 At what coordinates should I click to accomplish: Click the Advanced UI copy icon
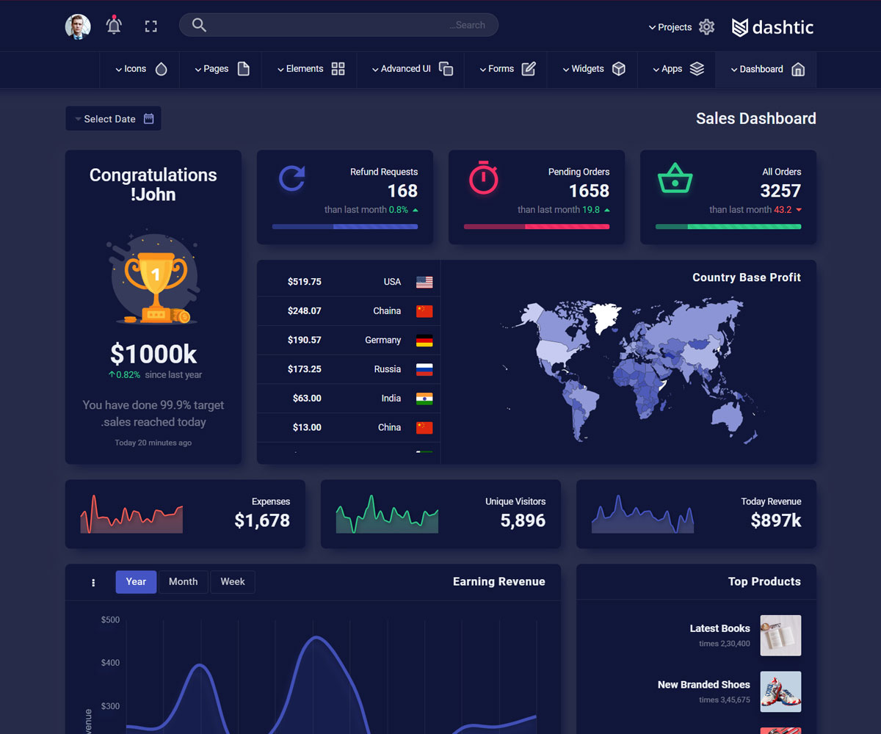tap(446, 69)
